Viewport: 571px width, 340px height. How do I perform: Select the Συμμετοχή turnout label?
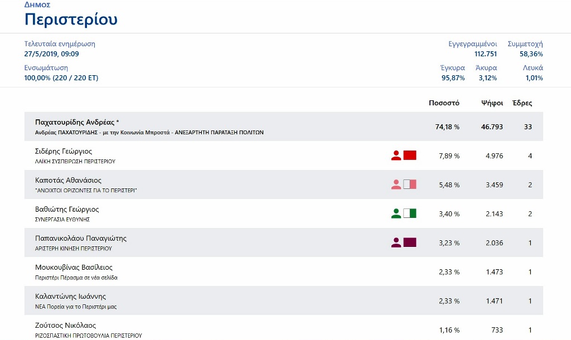pyautogui.click(x=525, y=44)
